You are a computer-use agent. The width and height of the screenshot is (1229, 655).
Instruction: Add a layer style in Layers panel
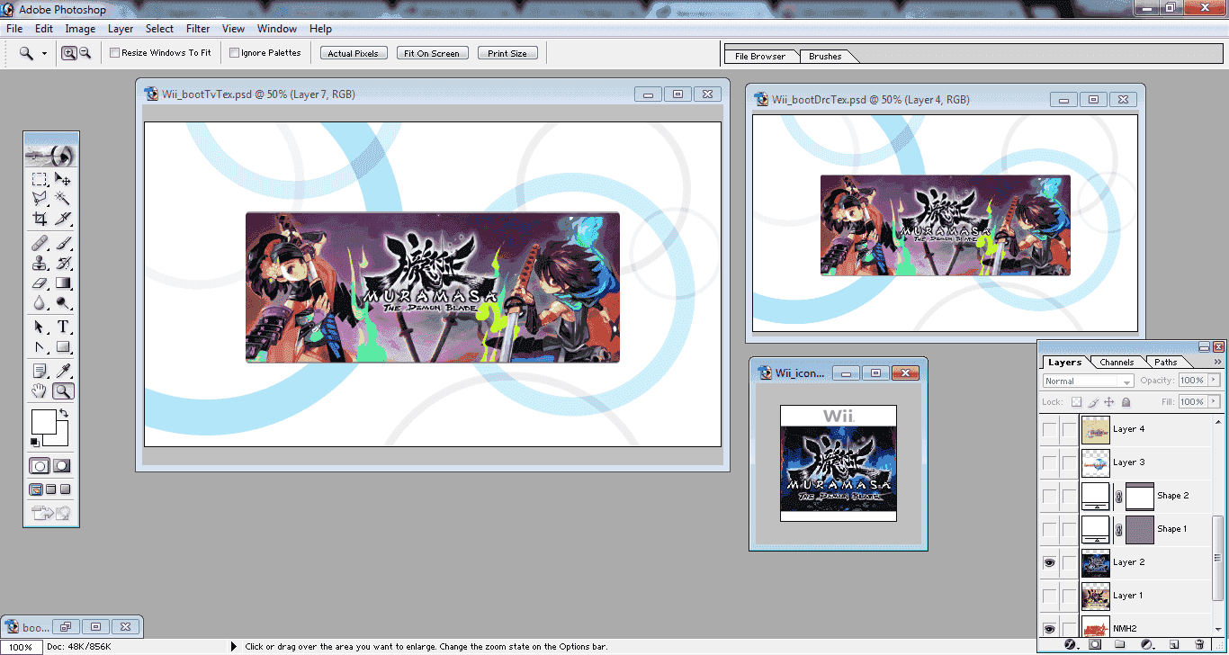[x=1071, y=644]
